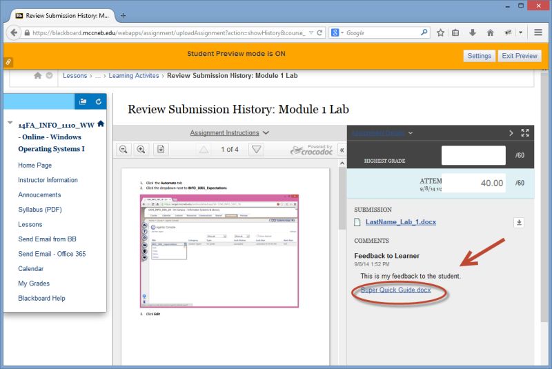Viewport: 552px width, 369px height.
Task: Zoom out the document preview
Action: 124,150
